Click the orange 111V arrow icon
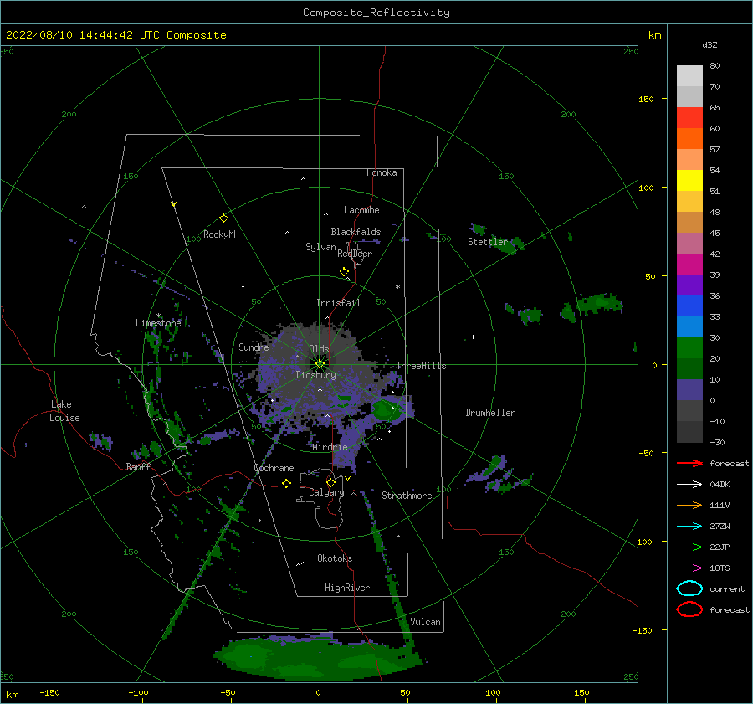Screen dimensions: 753x704 (x=689, y=505)
